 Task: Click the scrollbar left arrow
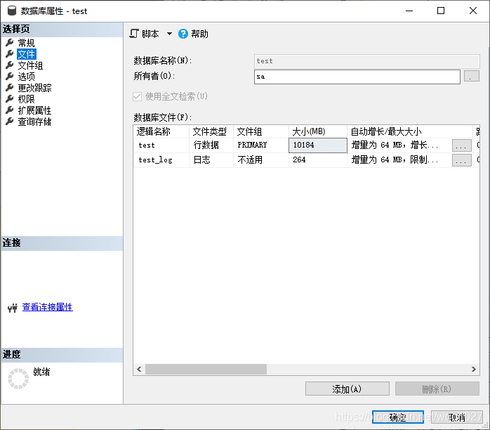pos(139,369)
